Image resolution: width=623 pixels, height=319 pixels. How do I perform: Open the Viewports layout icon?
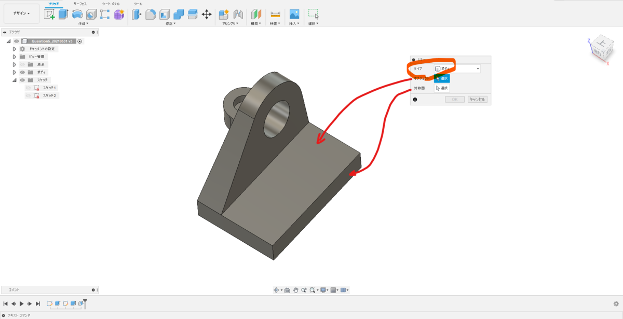click(343, 290)
